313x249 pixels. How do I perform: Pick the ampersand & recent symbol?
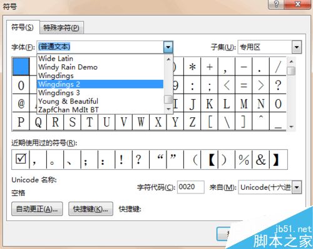pos(261,159)
